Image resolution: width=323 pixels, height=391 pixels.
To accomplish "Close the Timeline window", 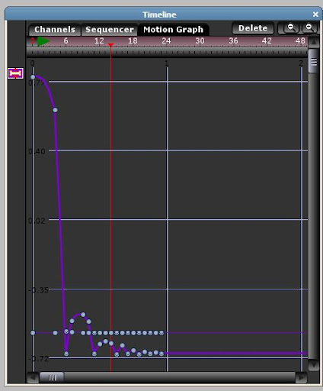I will tap(315, 15).
